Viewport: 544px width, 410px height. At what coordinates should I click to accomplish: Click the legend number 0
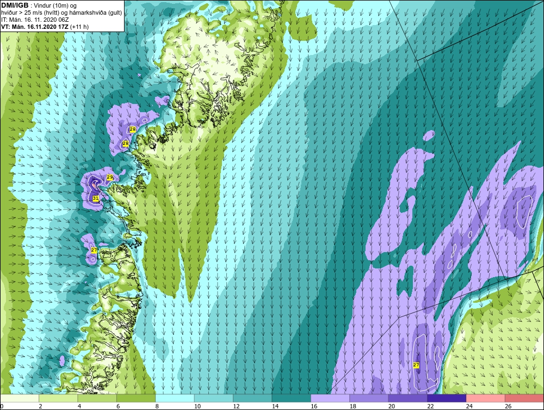coord(2,406)
